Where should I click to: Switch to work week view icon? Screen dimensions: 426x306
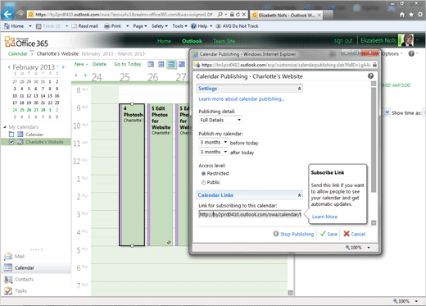pyautogui.click(x=161, y=64)
